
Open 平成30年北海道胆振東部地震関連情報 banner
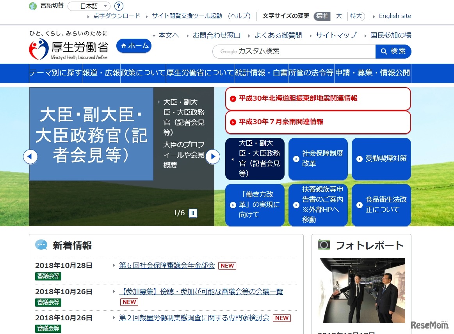pos(318,99)
